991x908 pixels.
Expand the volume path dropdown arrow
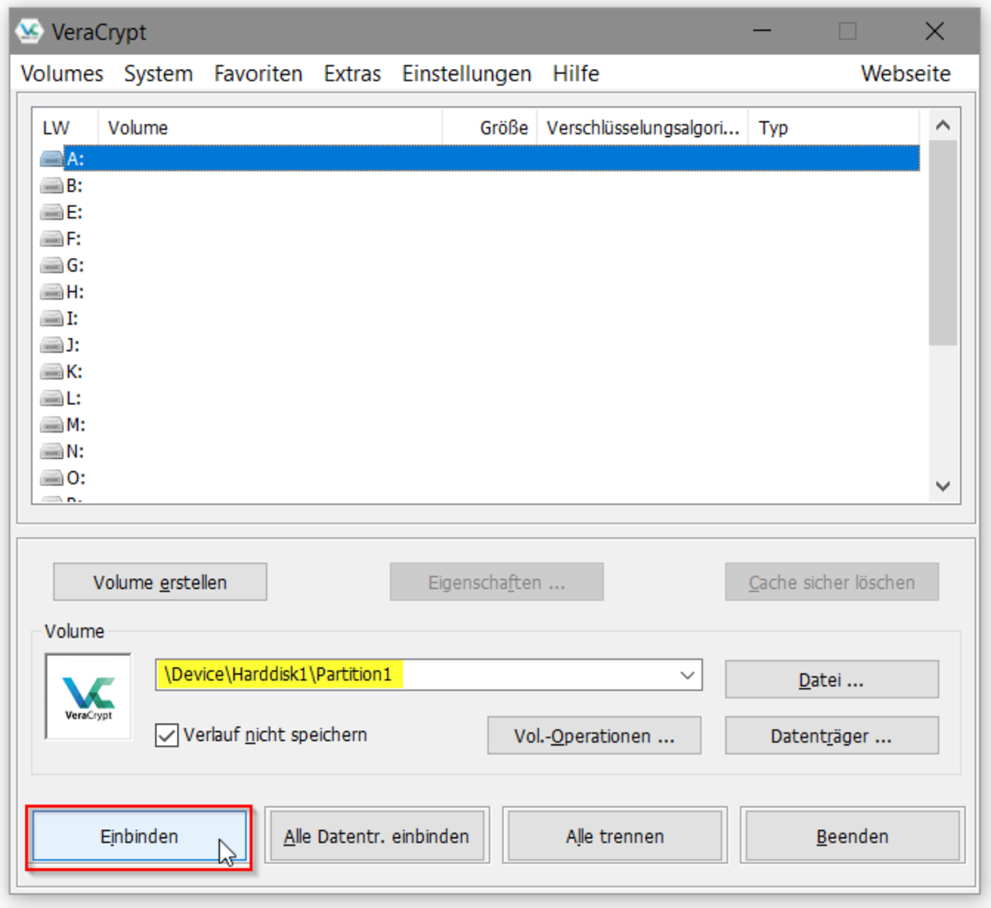coord(687,675)
